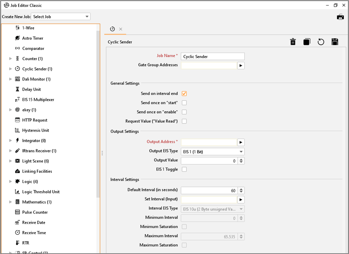Viewport: 349px width, 254px height.
Task: Enable Send once on "start" checkbox
Action: point(184,103)
